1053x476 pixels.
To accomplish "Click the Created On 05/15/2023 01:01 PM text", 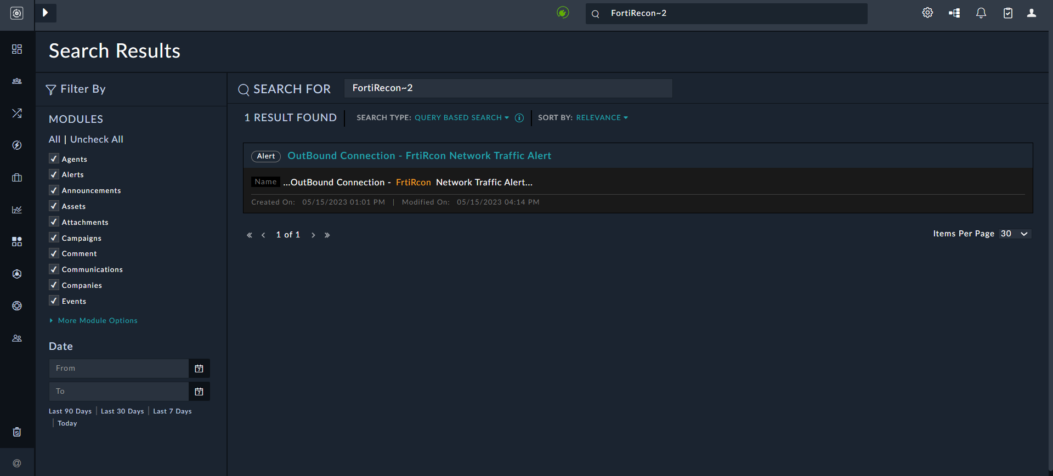I will click(318, 202).
